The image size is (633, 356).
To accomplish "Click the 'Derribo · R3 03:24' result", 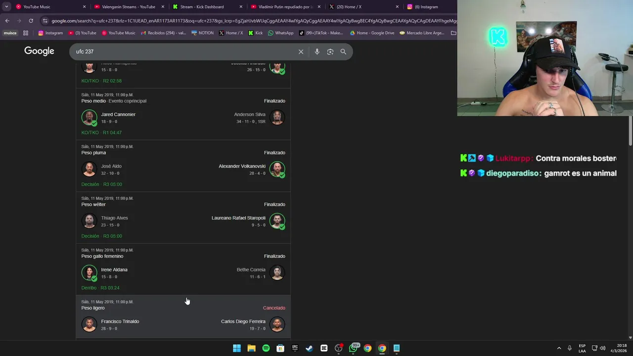I will point(100,288).
